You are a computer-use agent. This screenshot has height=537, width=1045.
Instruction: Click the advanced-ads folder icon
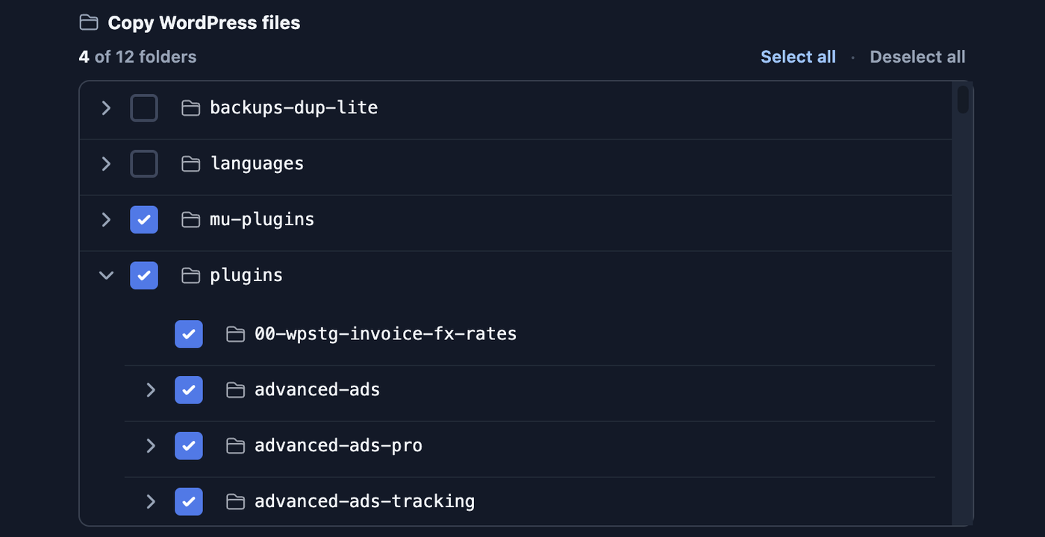pos(236,390)
